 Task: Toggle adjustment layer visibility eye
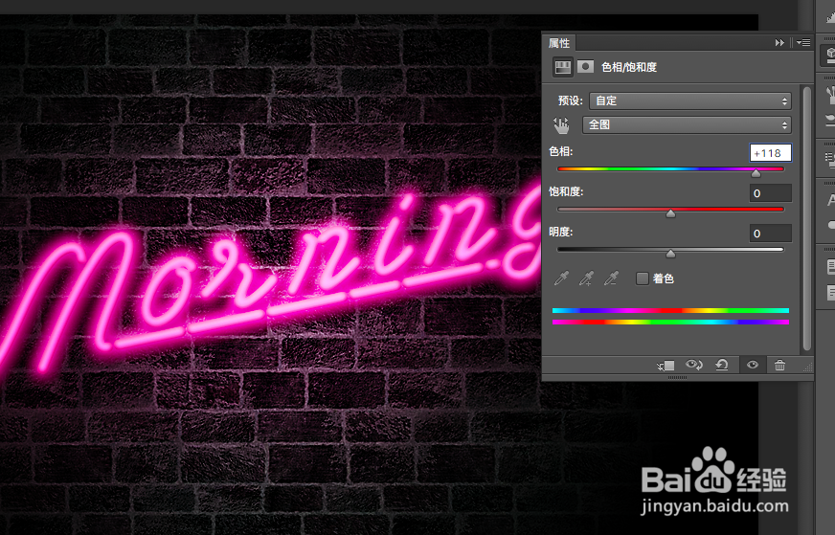753,365
